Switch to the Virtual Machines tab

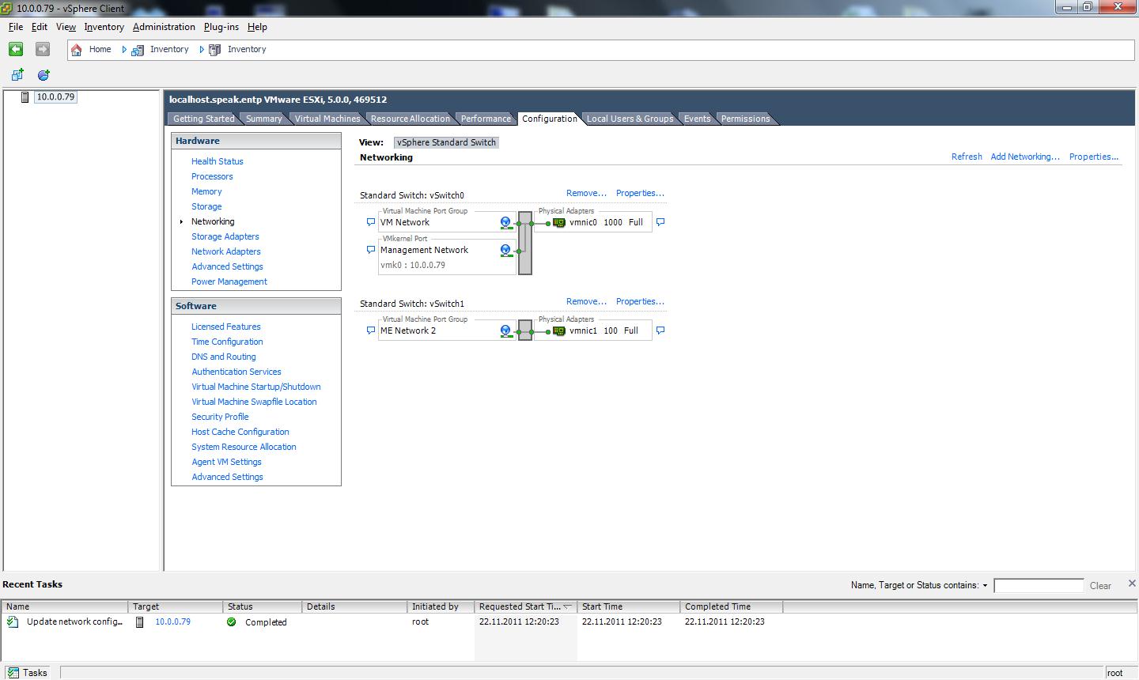[x=327, y=119]
